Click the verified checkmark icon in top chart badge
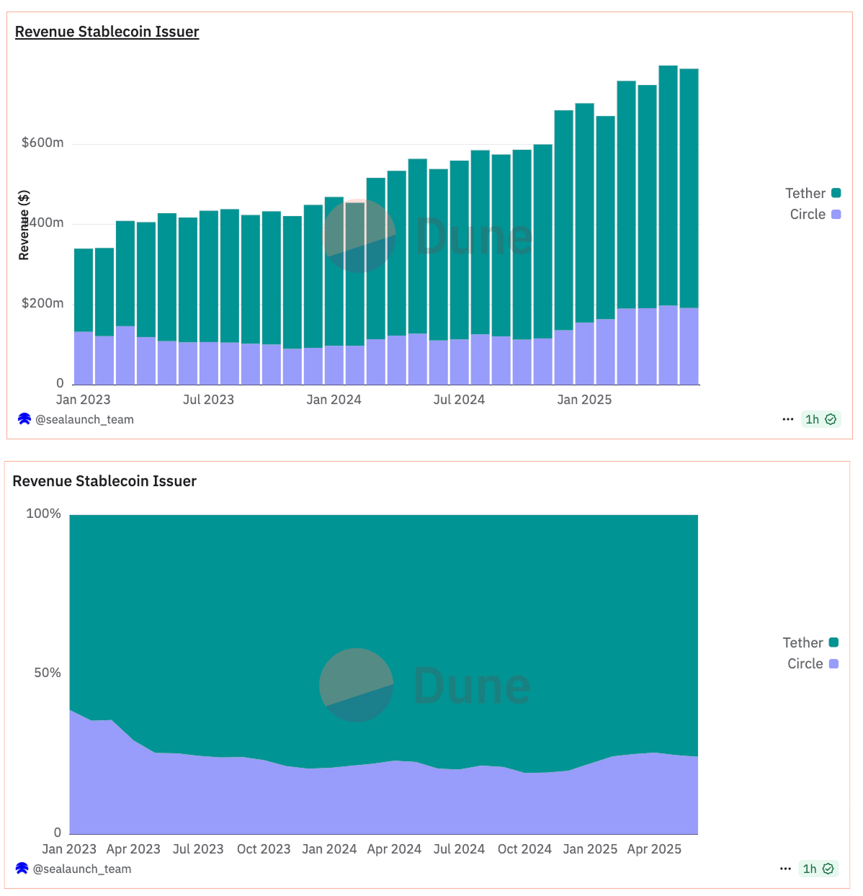The width and height of the screenshot is (863, 896). tap(831, 419)
